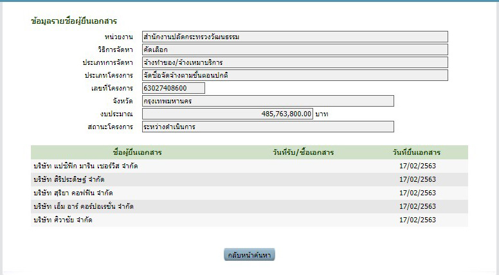Click the ประเภทการจัดหา field
Screen dimensions: 499x275
pyautogui.click(x=295, y=62)
